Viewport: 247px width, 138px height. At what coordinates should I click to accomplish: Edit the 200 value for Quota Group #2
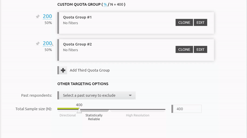47,44
